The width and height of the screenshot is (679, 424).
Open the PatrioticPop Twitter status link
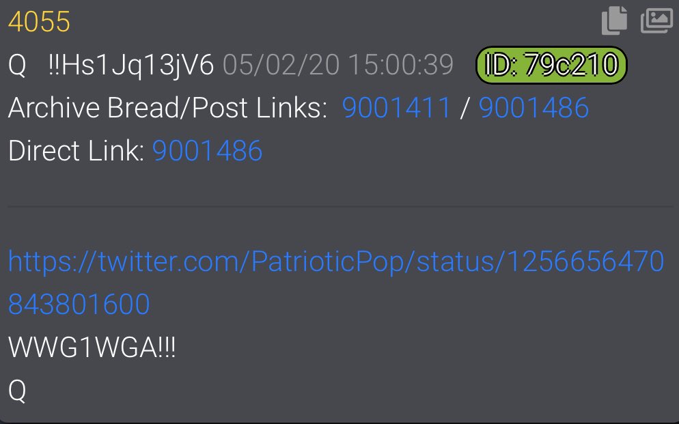336,283
